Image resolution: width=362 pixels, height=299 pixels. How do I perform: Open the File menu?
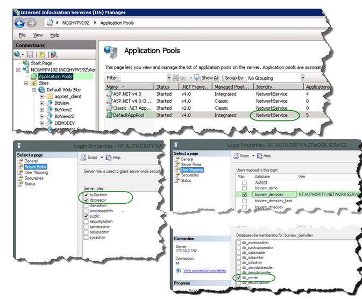click(x=22, y=35)
